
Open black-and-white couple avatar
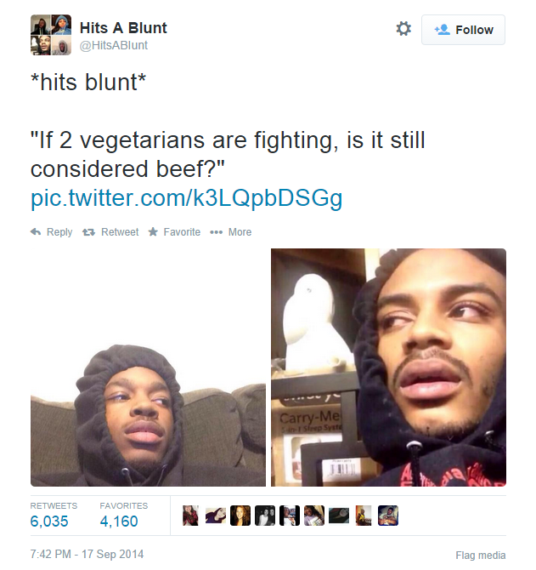[265, 516]
